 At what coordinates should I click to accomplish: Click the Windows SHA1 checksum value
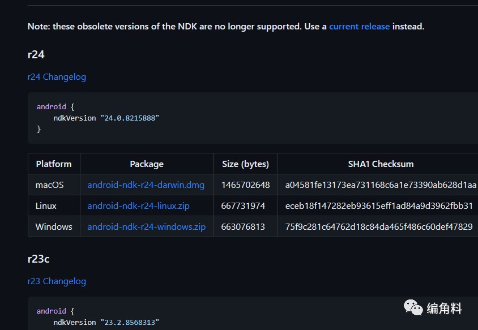(x=379, y=226)
